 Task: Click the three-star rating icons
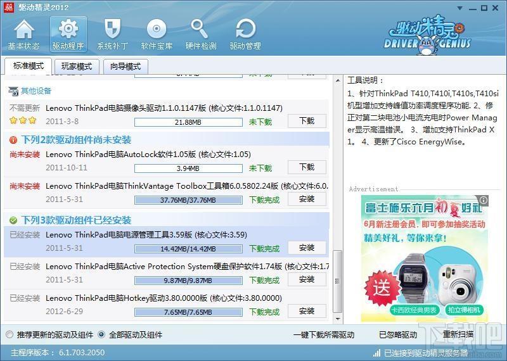click(x=23, y=120)
